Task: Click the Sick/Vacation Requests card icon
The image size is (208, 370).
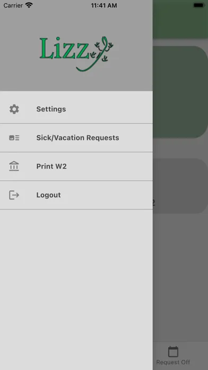Action: 14,138
